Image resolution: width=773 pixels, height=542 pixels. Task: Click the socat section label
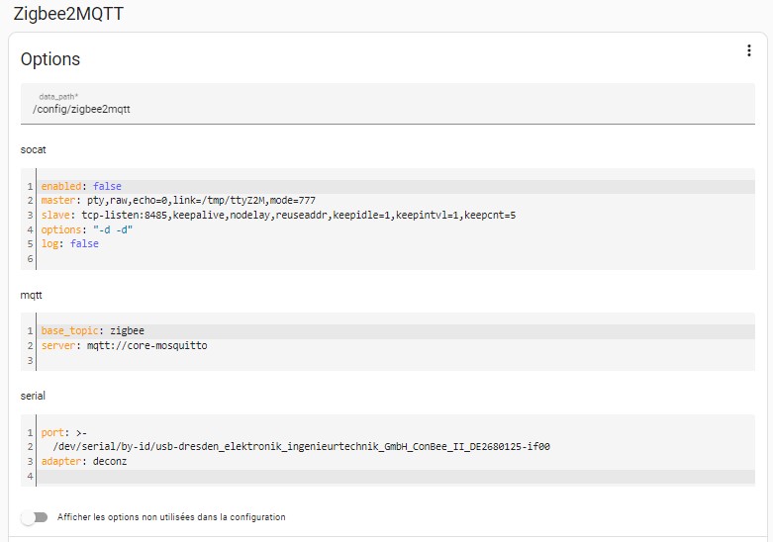33,149
